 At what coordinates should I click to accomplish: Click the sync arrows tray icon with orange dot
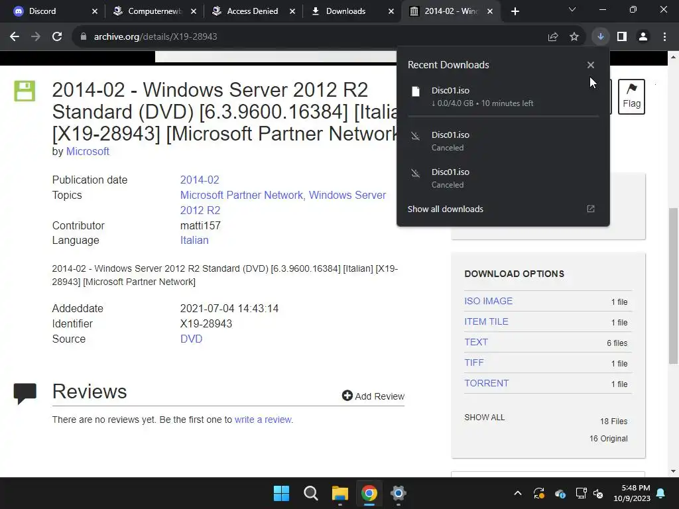pyautogui.click(x=539, y=493)
